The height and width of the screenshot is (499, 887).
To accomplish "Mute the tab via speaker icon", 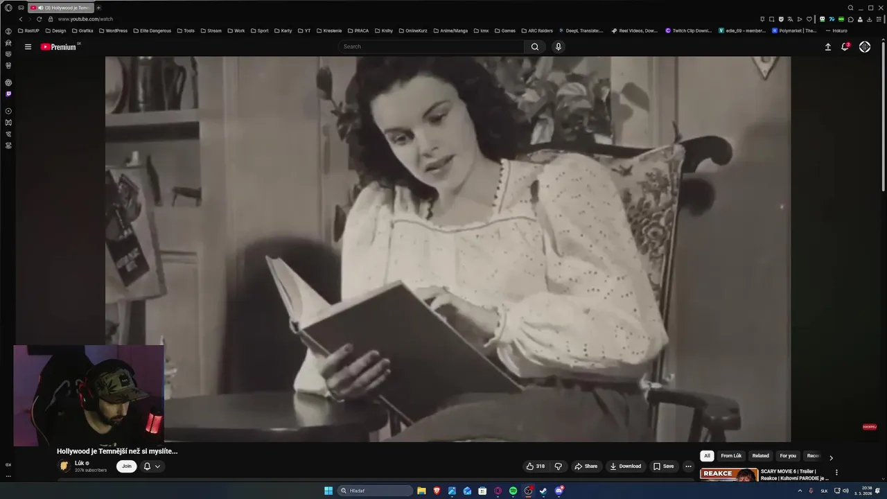I will coord(40,8).
